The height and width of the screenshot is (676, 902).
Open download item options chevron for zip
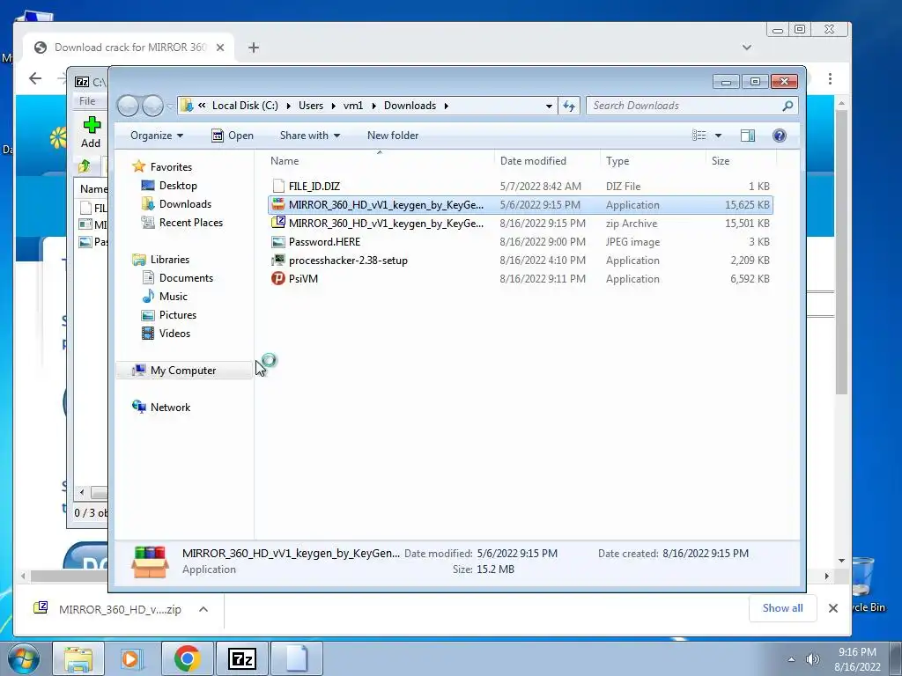[203, 609]
